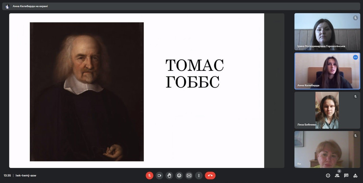The width and height of the screenshot is (363, 183).
Task: Select your own video tile labeled Ви
Action: 327,149
